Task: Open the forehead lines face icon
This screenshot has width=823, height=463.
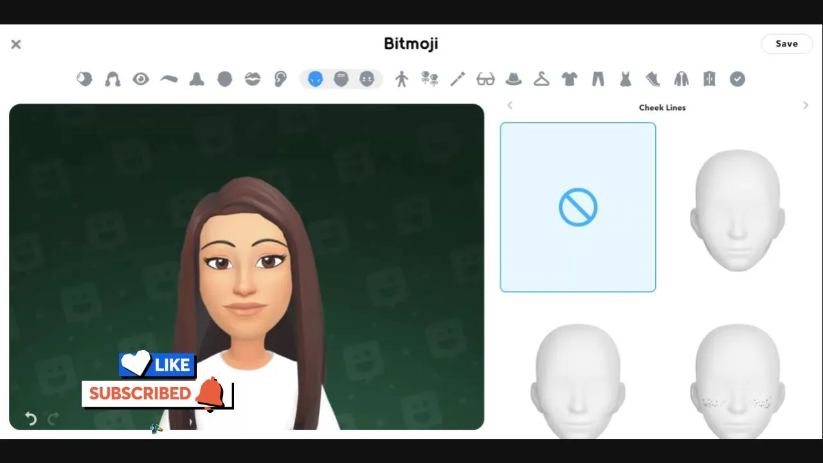Action: [341, 79]
